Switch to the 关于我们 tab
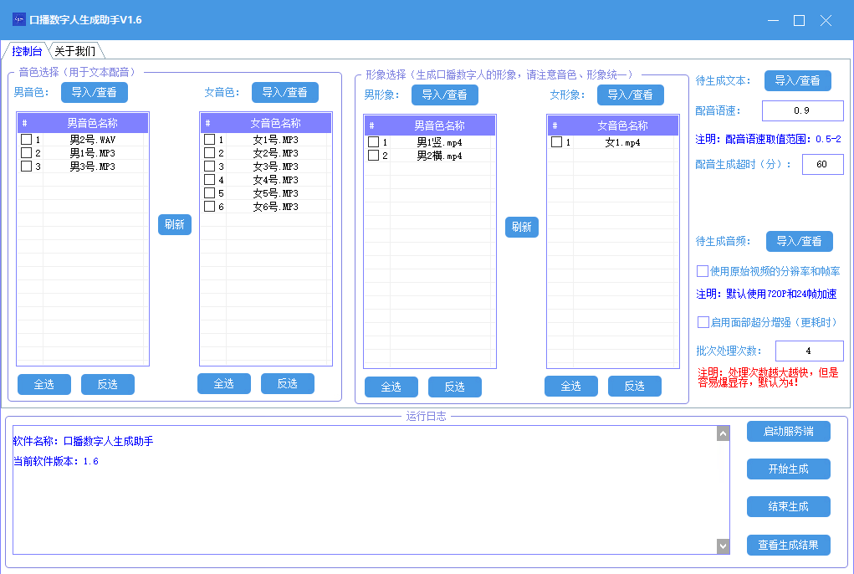 (x=75, y=51)
